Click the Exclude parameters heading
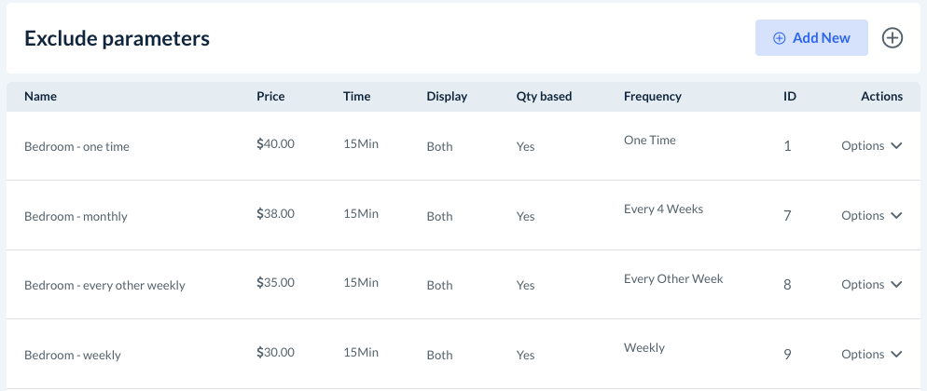The image size is (927, 391). click(117, 38)
